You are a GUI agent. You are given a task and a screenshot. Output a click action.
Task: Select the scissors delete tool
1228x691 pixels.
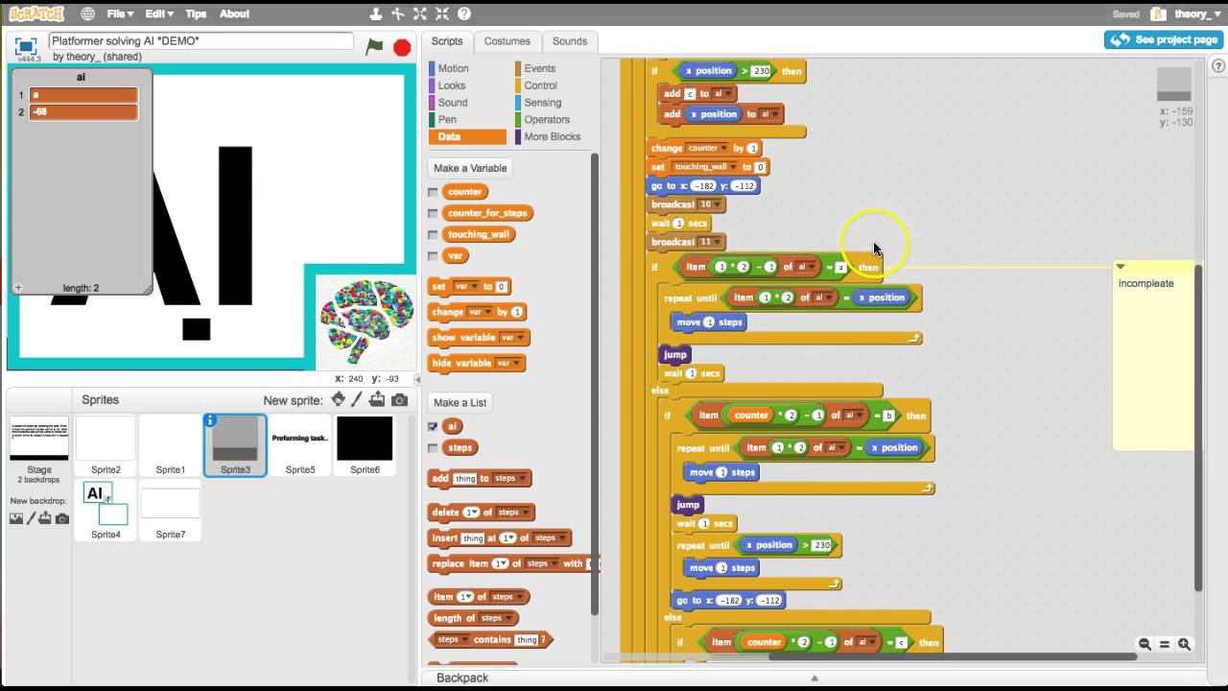point(398,13)
